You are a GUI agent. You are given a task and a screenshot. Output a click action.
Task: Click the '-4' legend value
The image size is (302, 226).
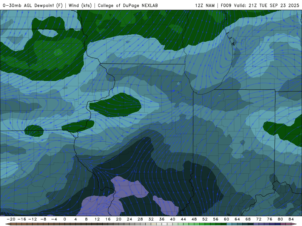[54, 219]
